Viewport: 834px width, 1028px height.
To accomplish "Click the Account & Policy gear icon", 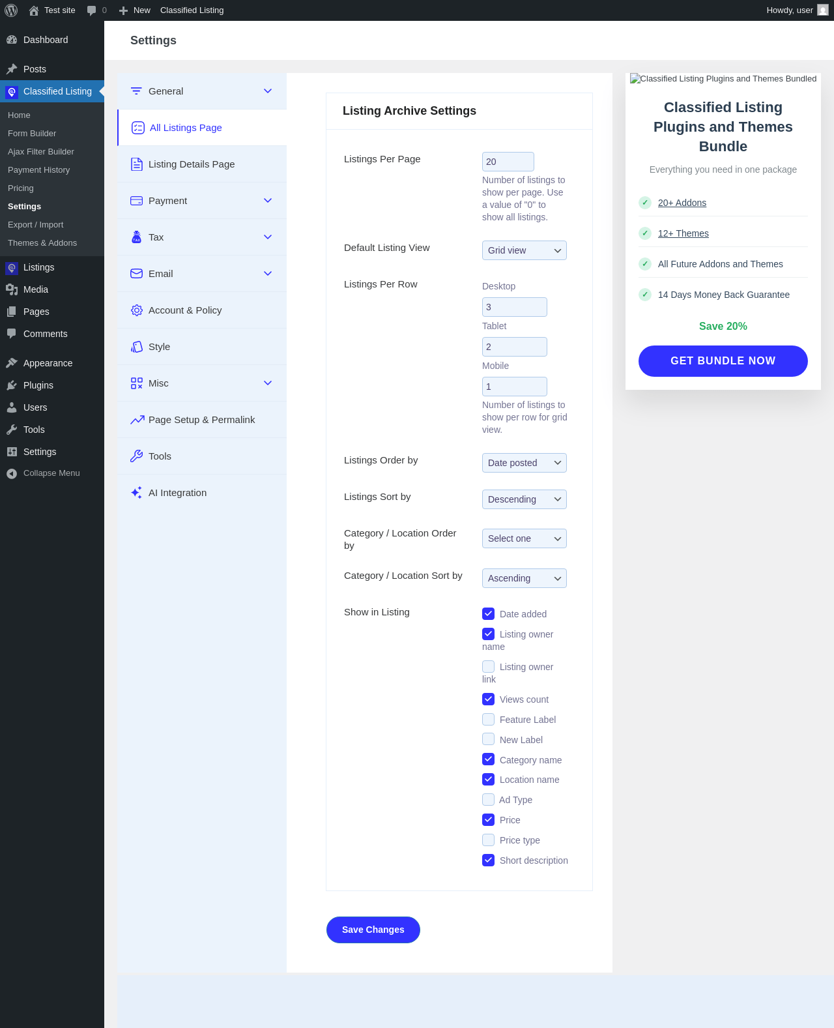I will coord(136,310).
